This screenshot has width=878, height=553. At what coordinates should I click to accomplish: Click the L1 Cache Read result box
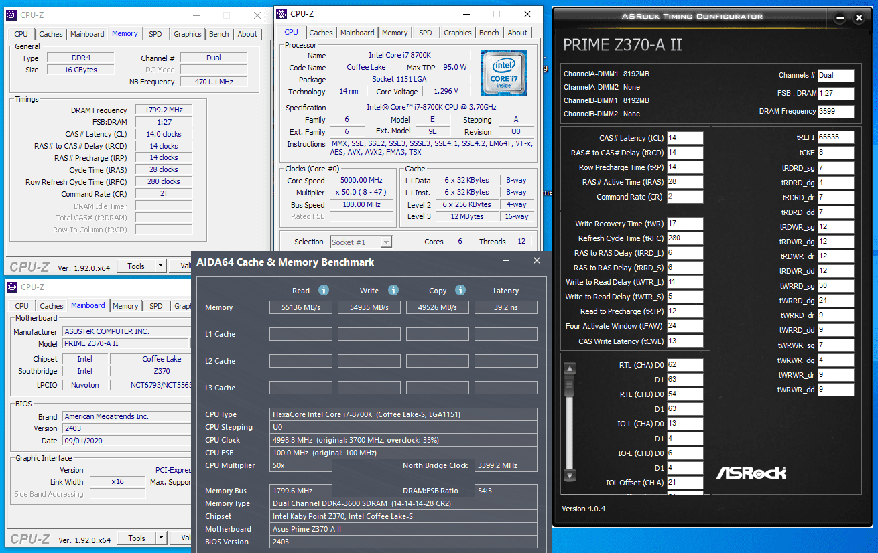click(301, 334)
